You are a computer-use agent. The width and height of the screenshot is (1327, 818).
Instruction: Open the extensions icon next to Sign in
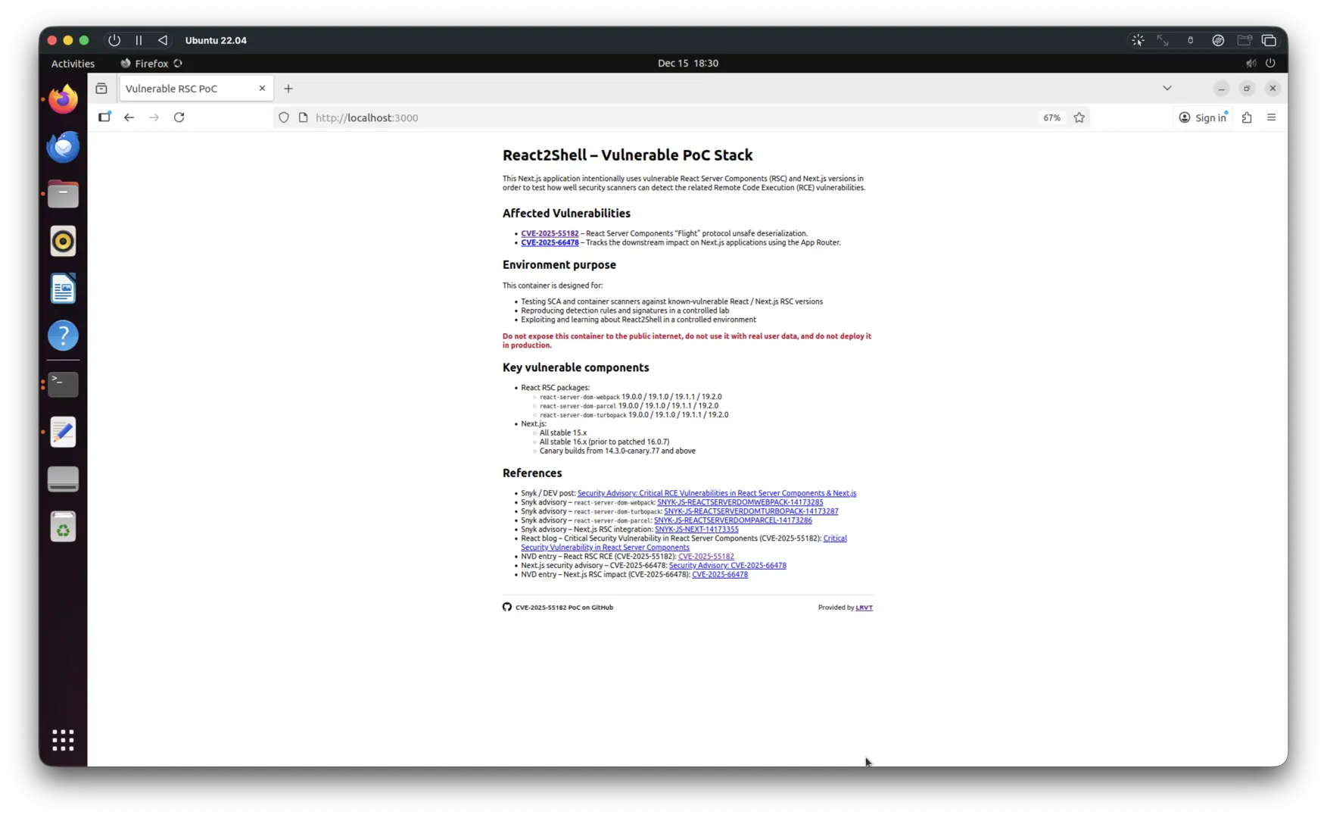click(x=1247, y=117)
